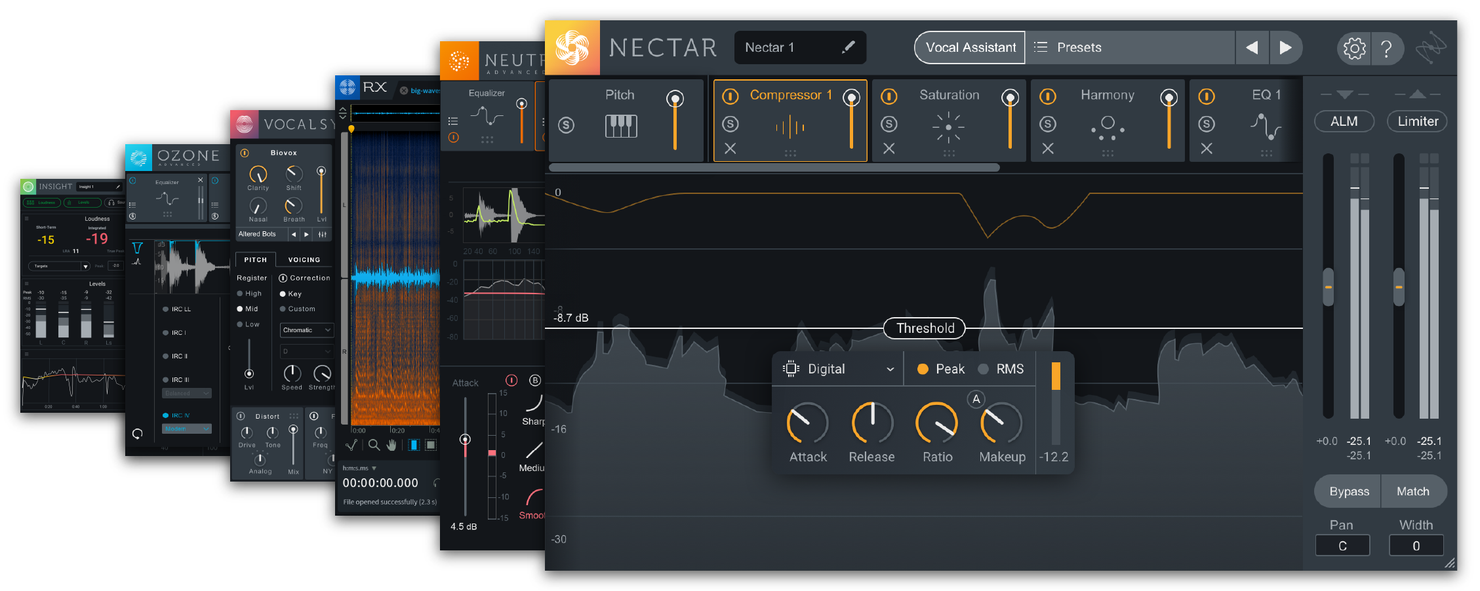1480x591 pixels.
Task: Click the Pan value field
Action: [1342, 546]
